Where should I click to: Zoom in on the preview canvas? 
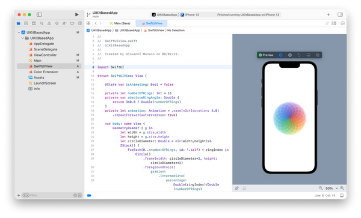tap(342, 188)
